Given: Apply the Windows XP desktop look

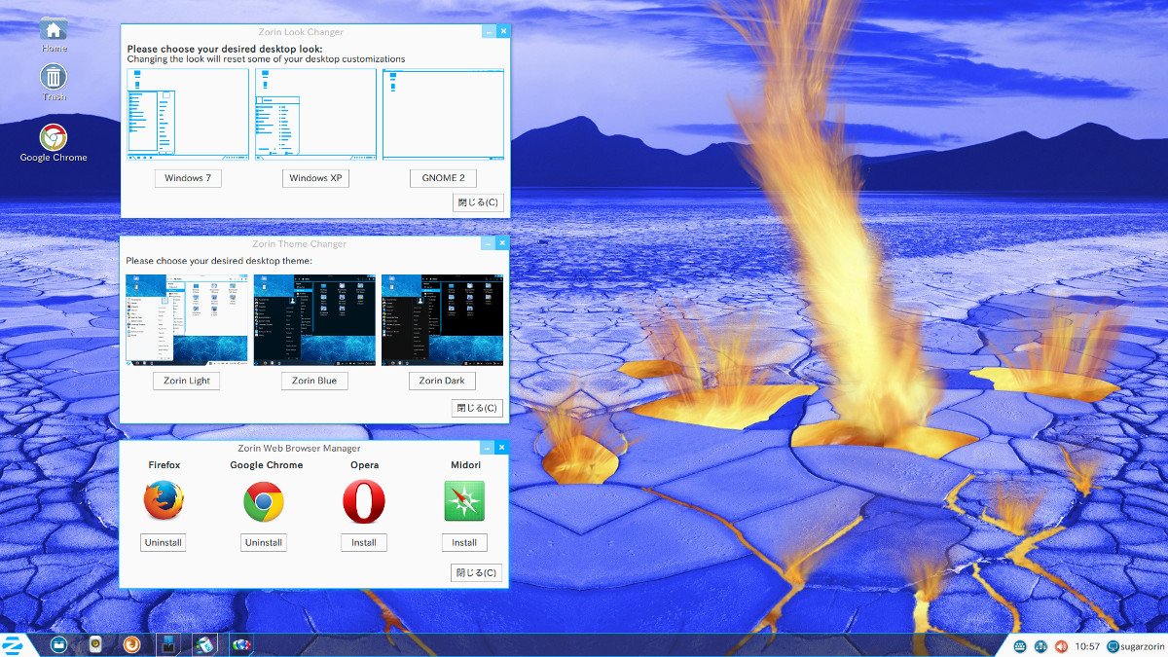Looking at the screenshot, I should [315, 178].
